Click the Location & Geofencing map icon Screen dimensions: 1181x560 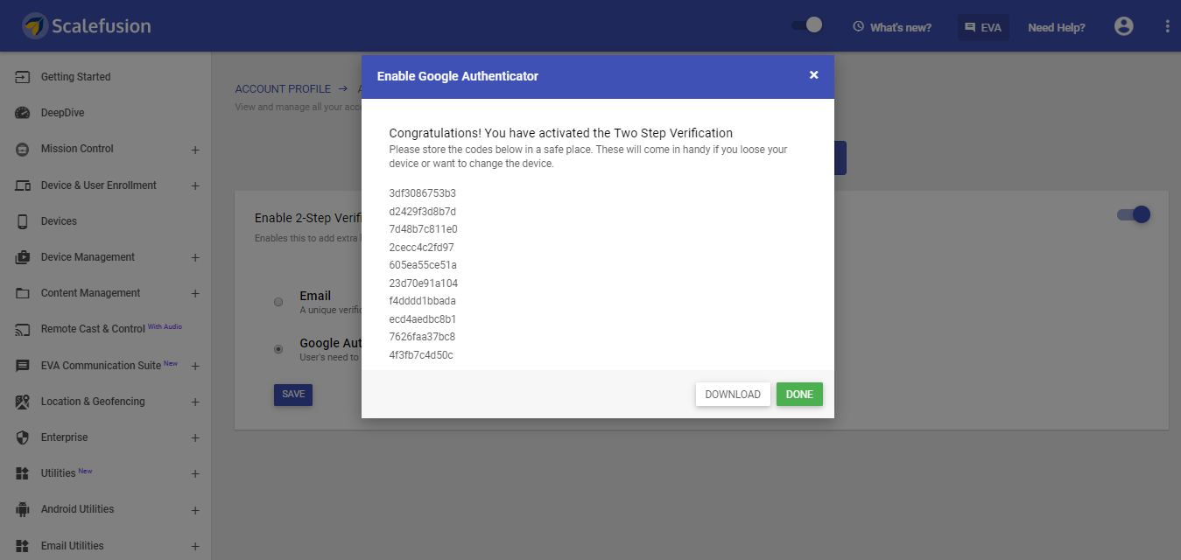coord(23,402)
